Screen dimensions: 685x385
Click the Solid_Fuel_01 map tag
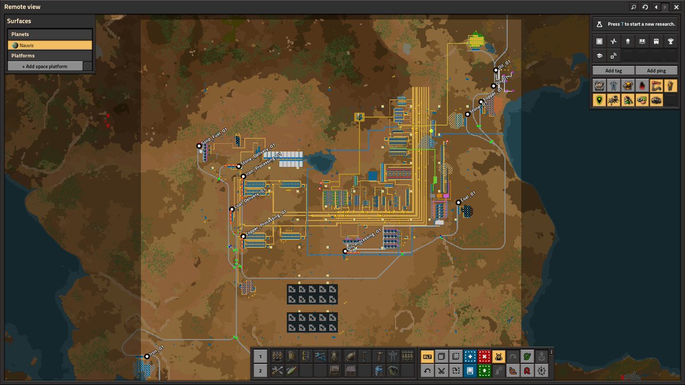click(199, 146)
